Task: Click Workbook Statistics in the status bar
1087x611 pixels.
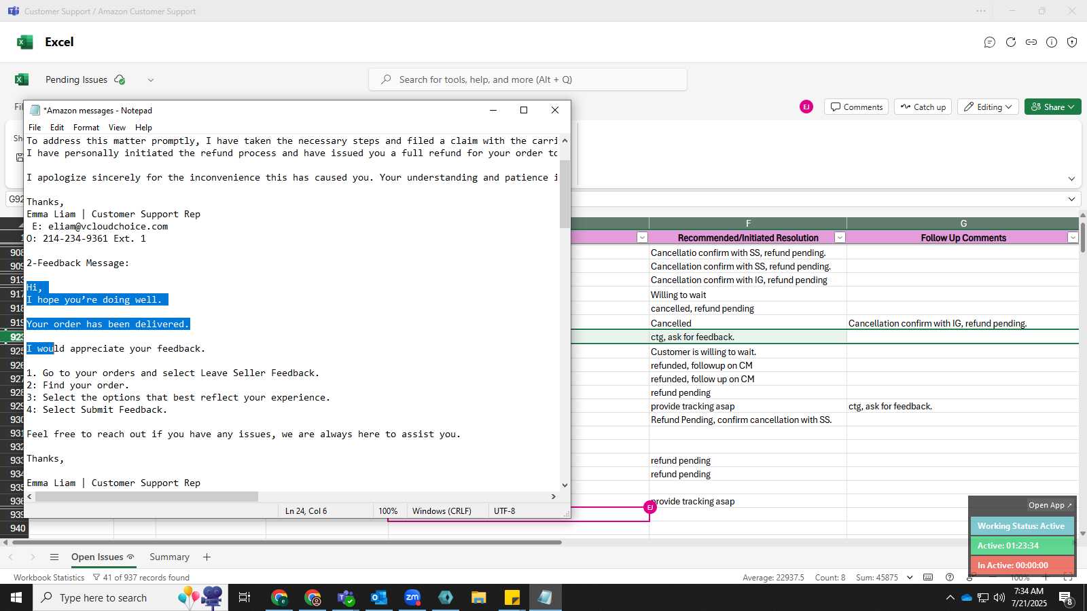Action: tap(48, 577)
